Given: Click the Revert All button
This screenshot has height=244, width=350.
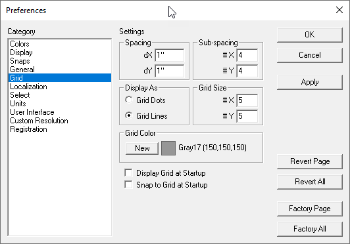Looking at the screenshot, I should point(310,182).
